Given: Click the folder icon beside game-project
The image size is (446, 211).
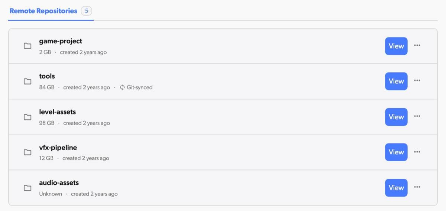Looking at the screenshot, I should 28,46.
